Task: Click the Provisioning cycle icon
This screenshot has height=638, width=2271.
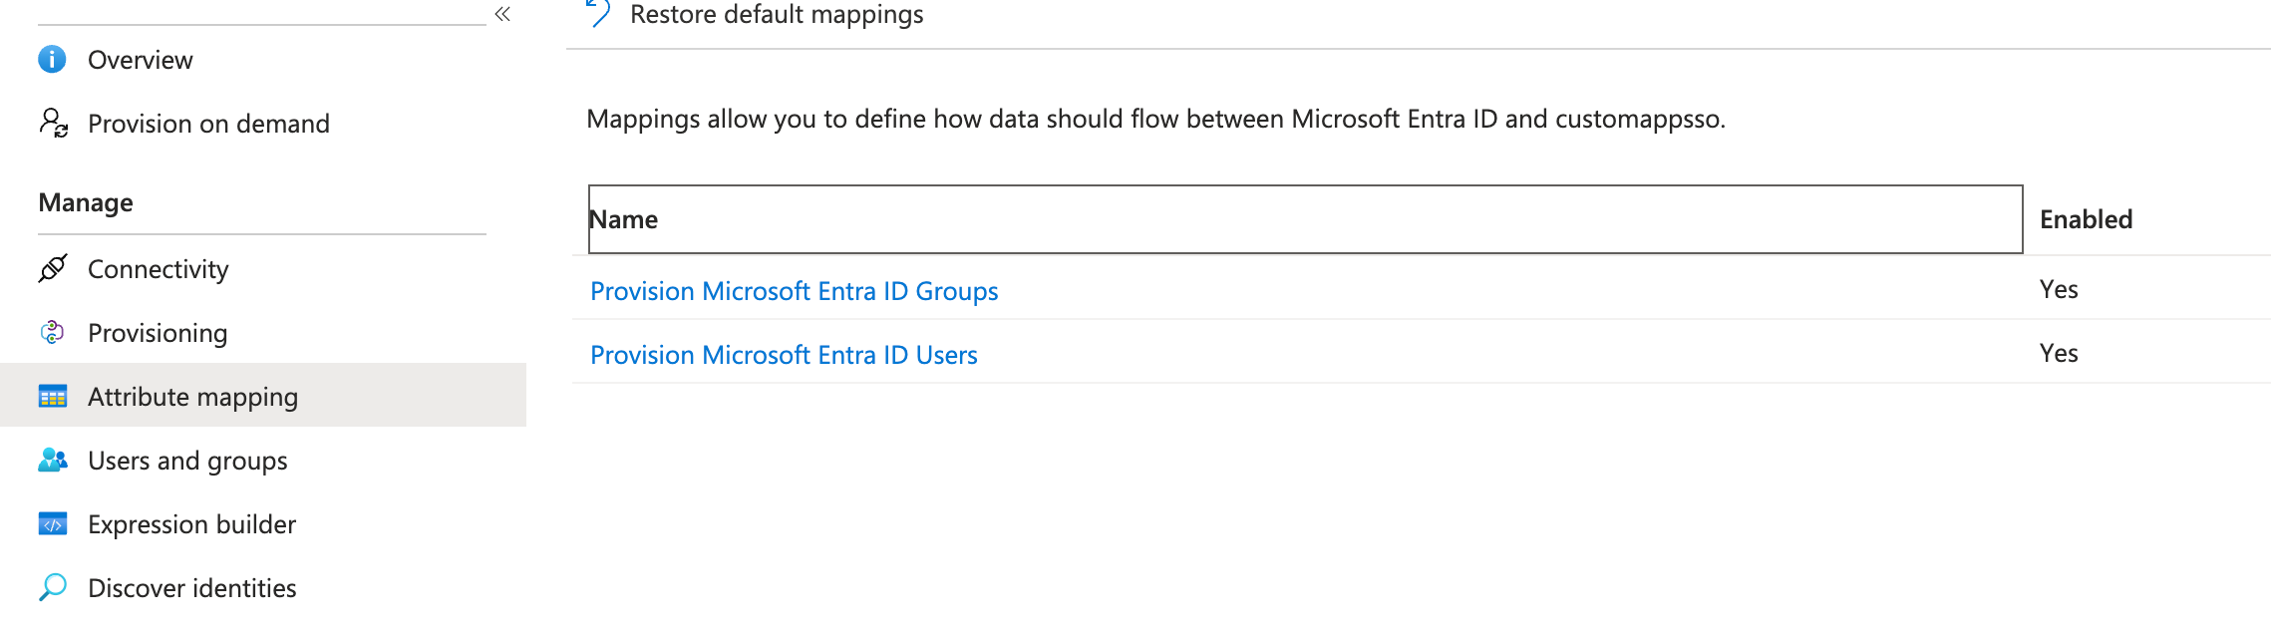Action: pos(53,332)
